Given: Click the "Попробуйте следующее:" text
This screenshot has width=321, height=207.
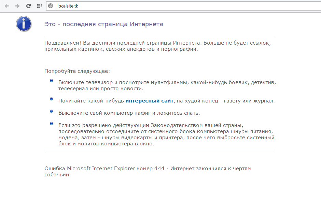Looking at the screenshot, I should (x=77, y=71).
